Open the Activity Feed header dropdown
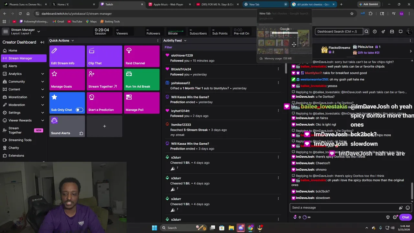Screen dimensions: 414x233 [x=185, y=40]
